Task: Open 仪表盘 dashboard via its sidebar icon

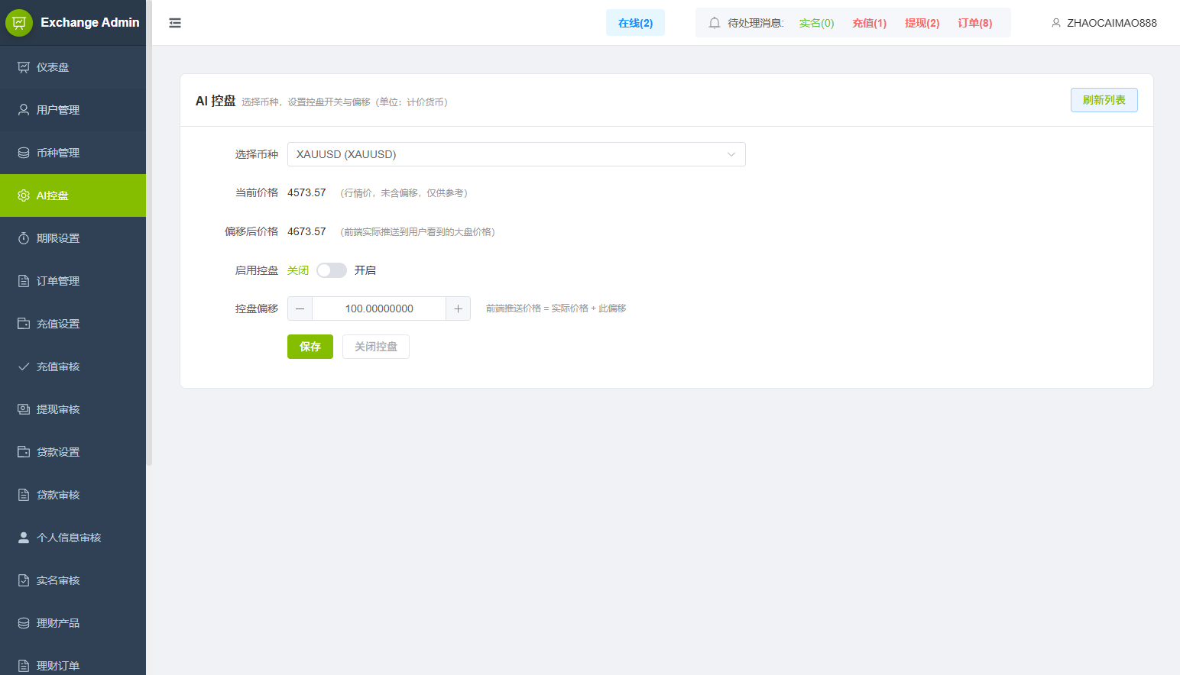Action: pyautogui.click(x=24, y=67)
